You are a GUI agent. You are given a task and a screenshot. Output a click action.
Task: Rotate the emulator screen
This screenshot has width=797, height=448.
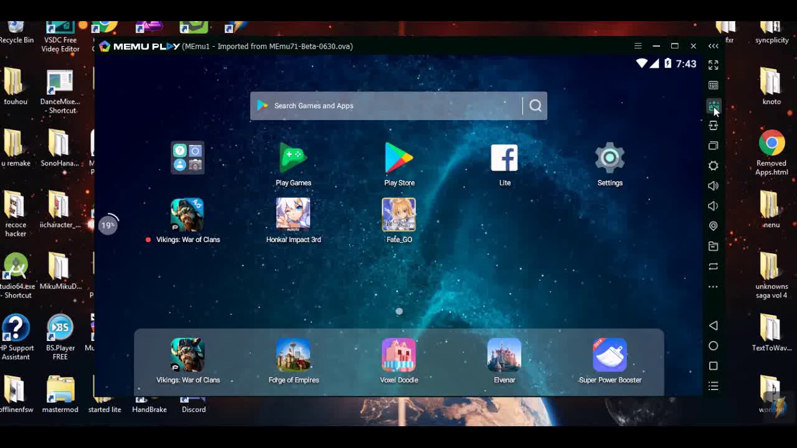click(714, 266)
